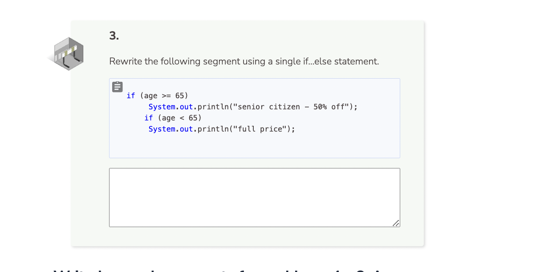544x272 pixels.
Task: Tap the clipboard icon in the code panel corner
Action: (x=117, y=87)
